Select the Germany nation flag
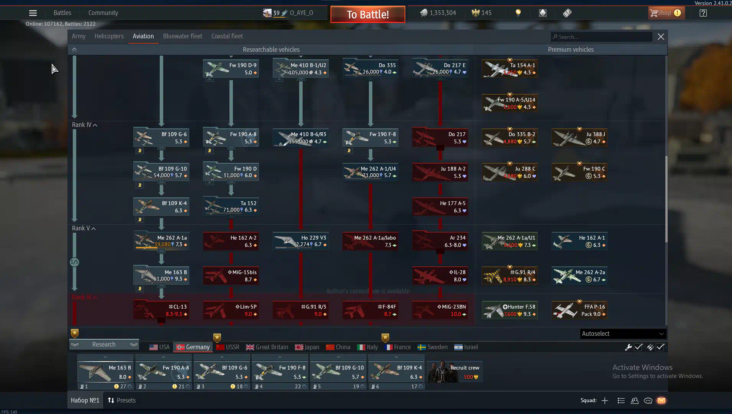 [193, 347]
